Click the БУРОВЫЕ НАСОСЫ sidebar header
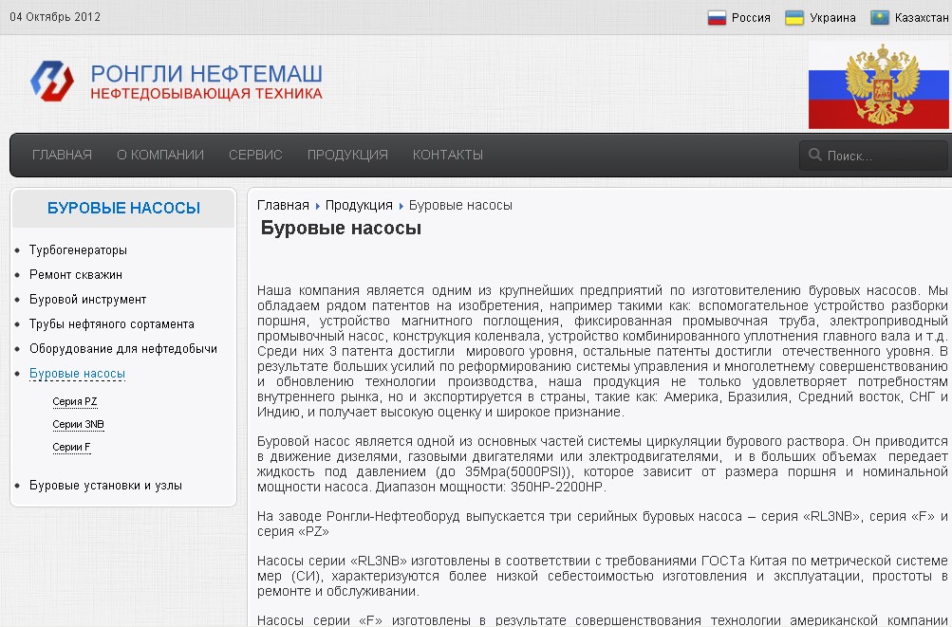The width and height of the screenshot is (952, 627). (x=123, y=208)
